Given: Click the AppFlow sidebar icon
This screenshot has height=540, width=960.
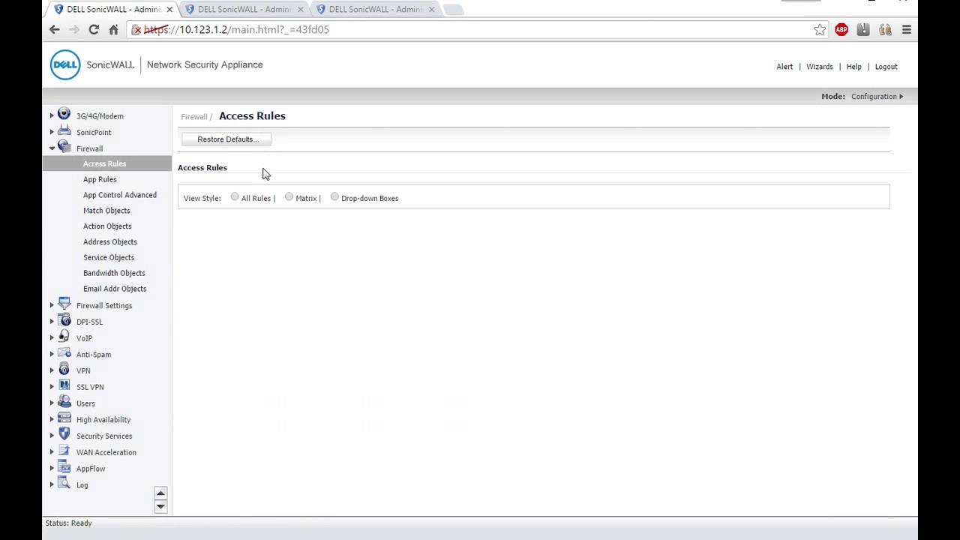Looking at the screenshot, I should 64,467.
